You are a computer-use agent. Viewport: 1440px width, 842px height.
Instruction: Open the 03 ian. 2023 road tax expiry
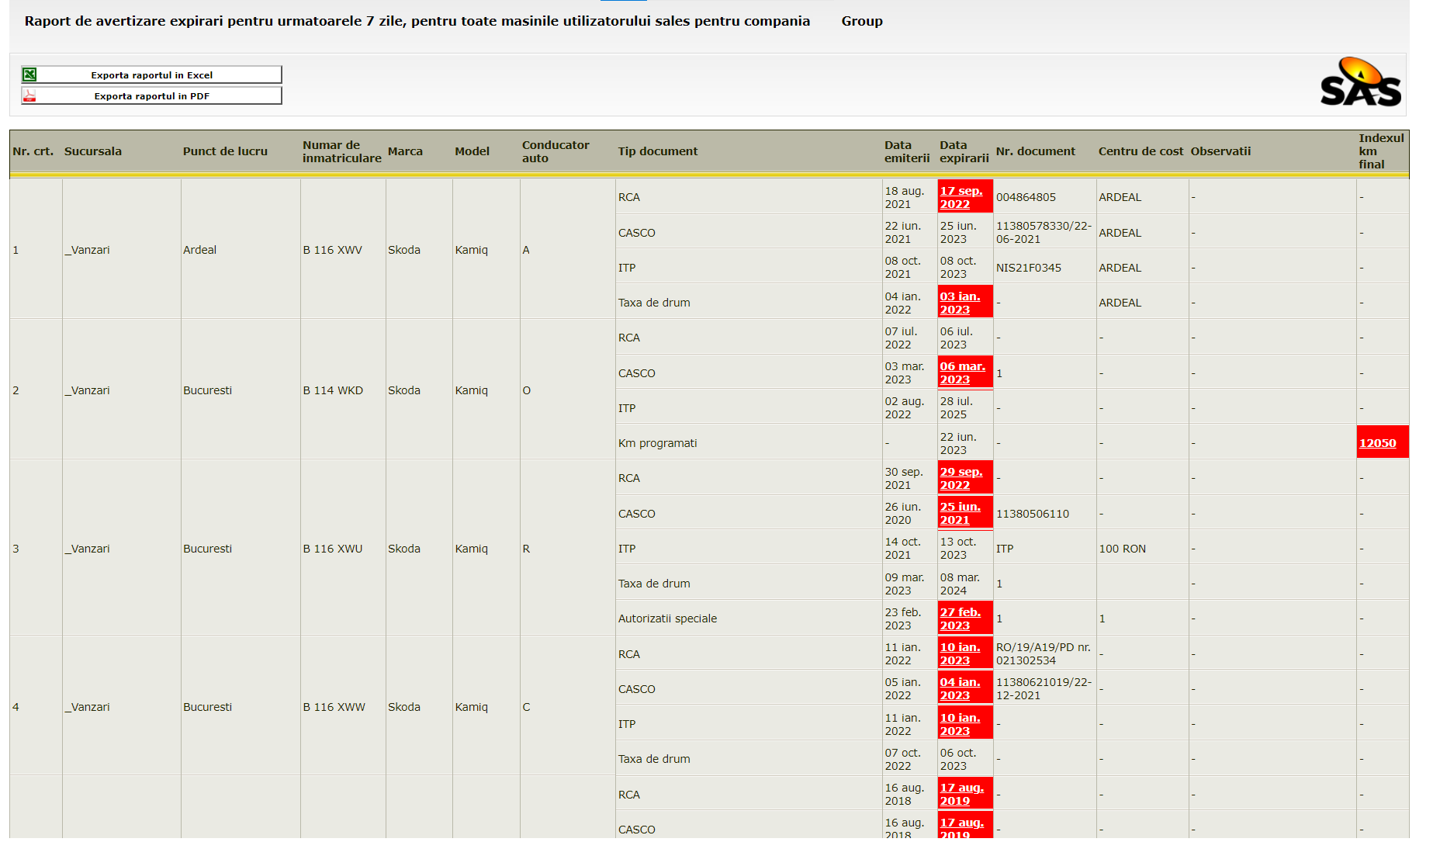[x=960, y=303]
